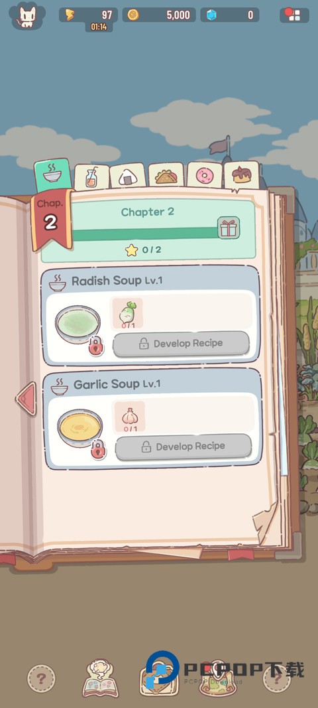Image resolution: width=318 pixels, height=708 pixels.
Task: Click Develop Recipe for Radish Soup
Action: [181, 344]
